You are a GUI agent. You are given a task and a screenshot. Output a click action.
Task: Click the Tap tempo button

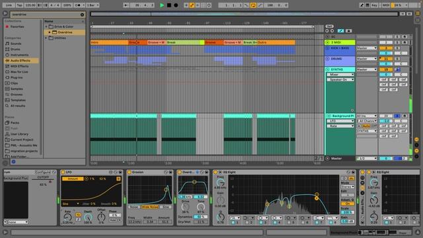point(19,5)
